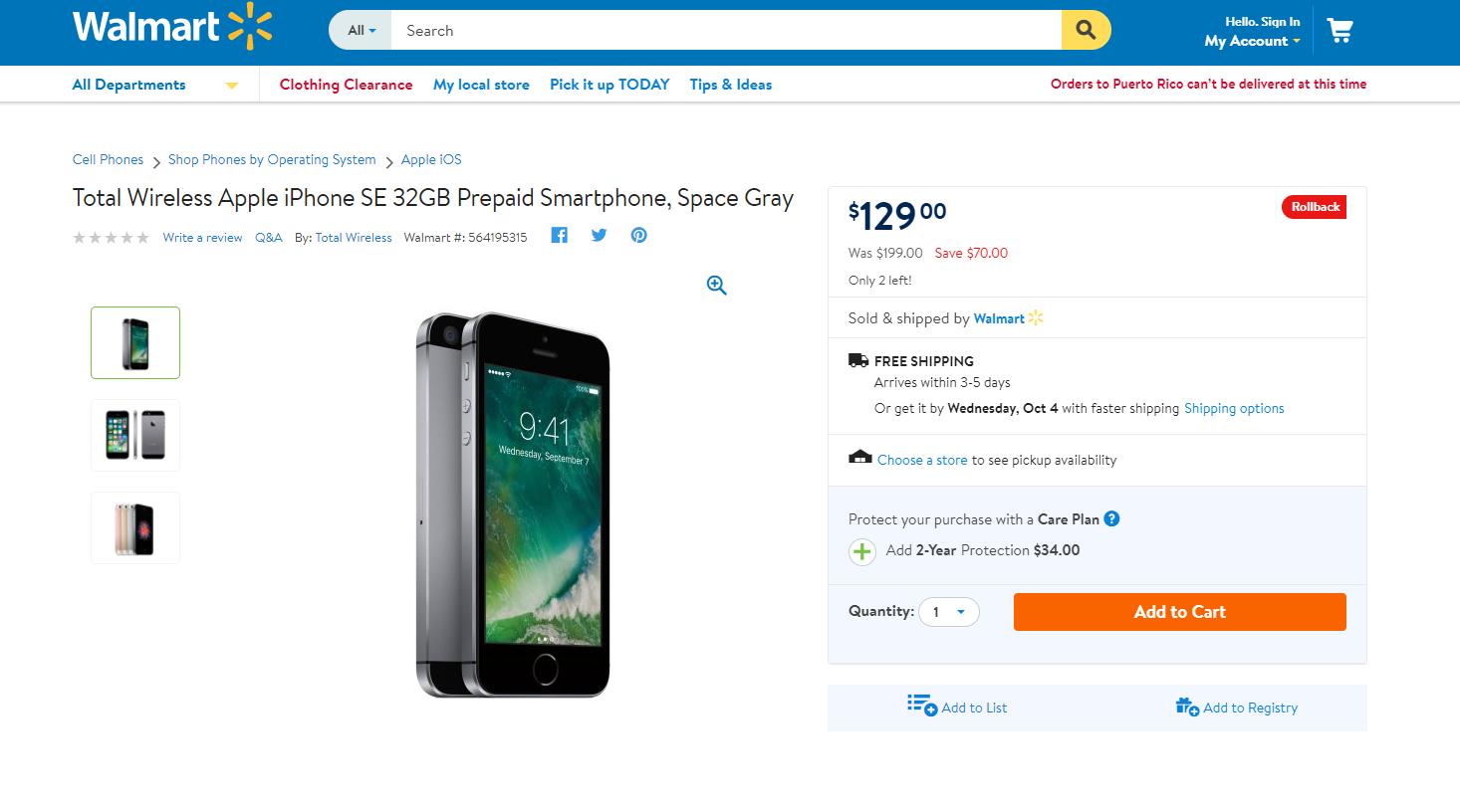Expand the Quantity dropdown
1460x809 pixels.
[949, 612]
